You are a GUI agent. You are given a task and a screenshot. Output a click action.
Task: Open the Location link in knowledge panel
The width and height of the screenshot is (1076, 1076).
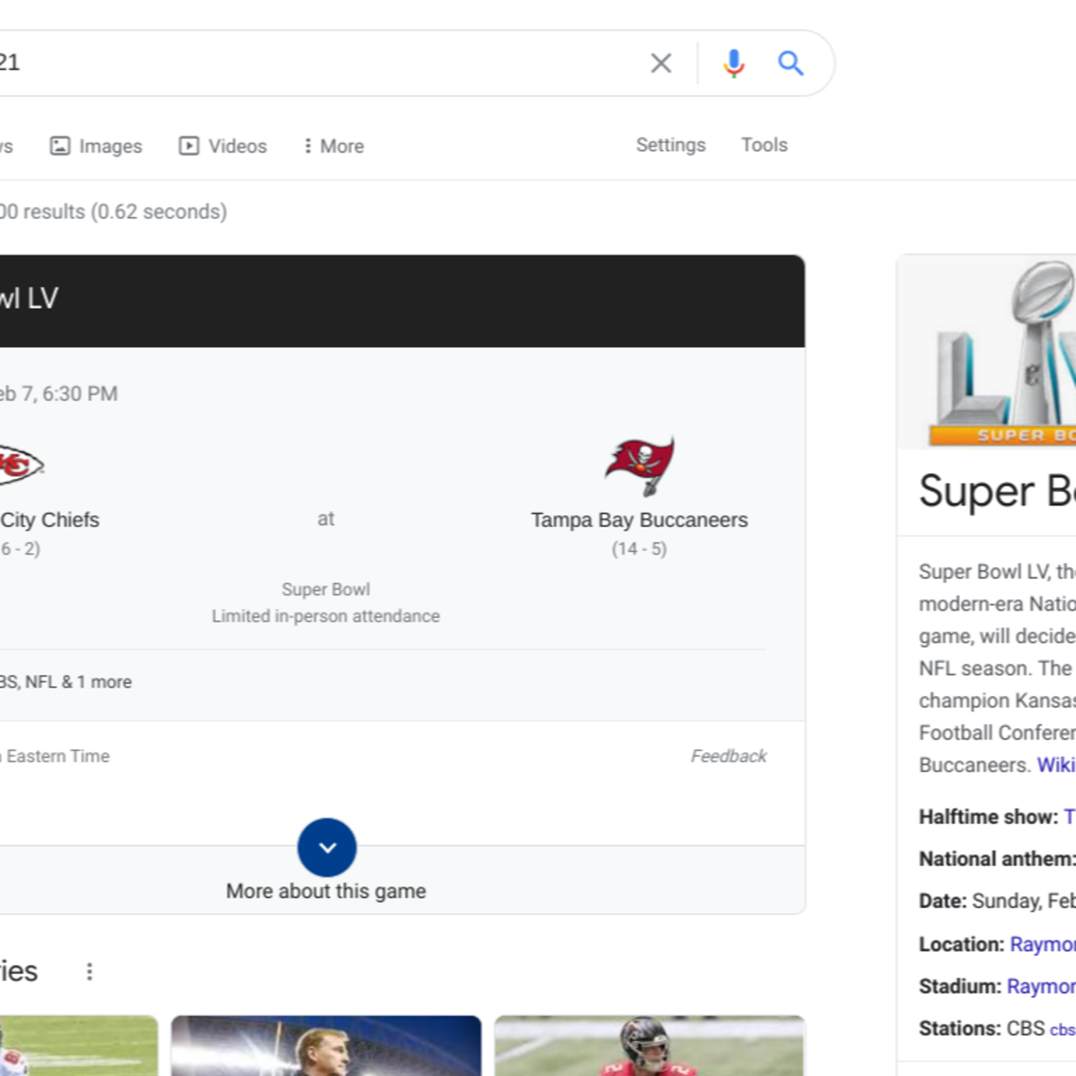click(x=1043, y=944)
